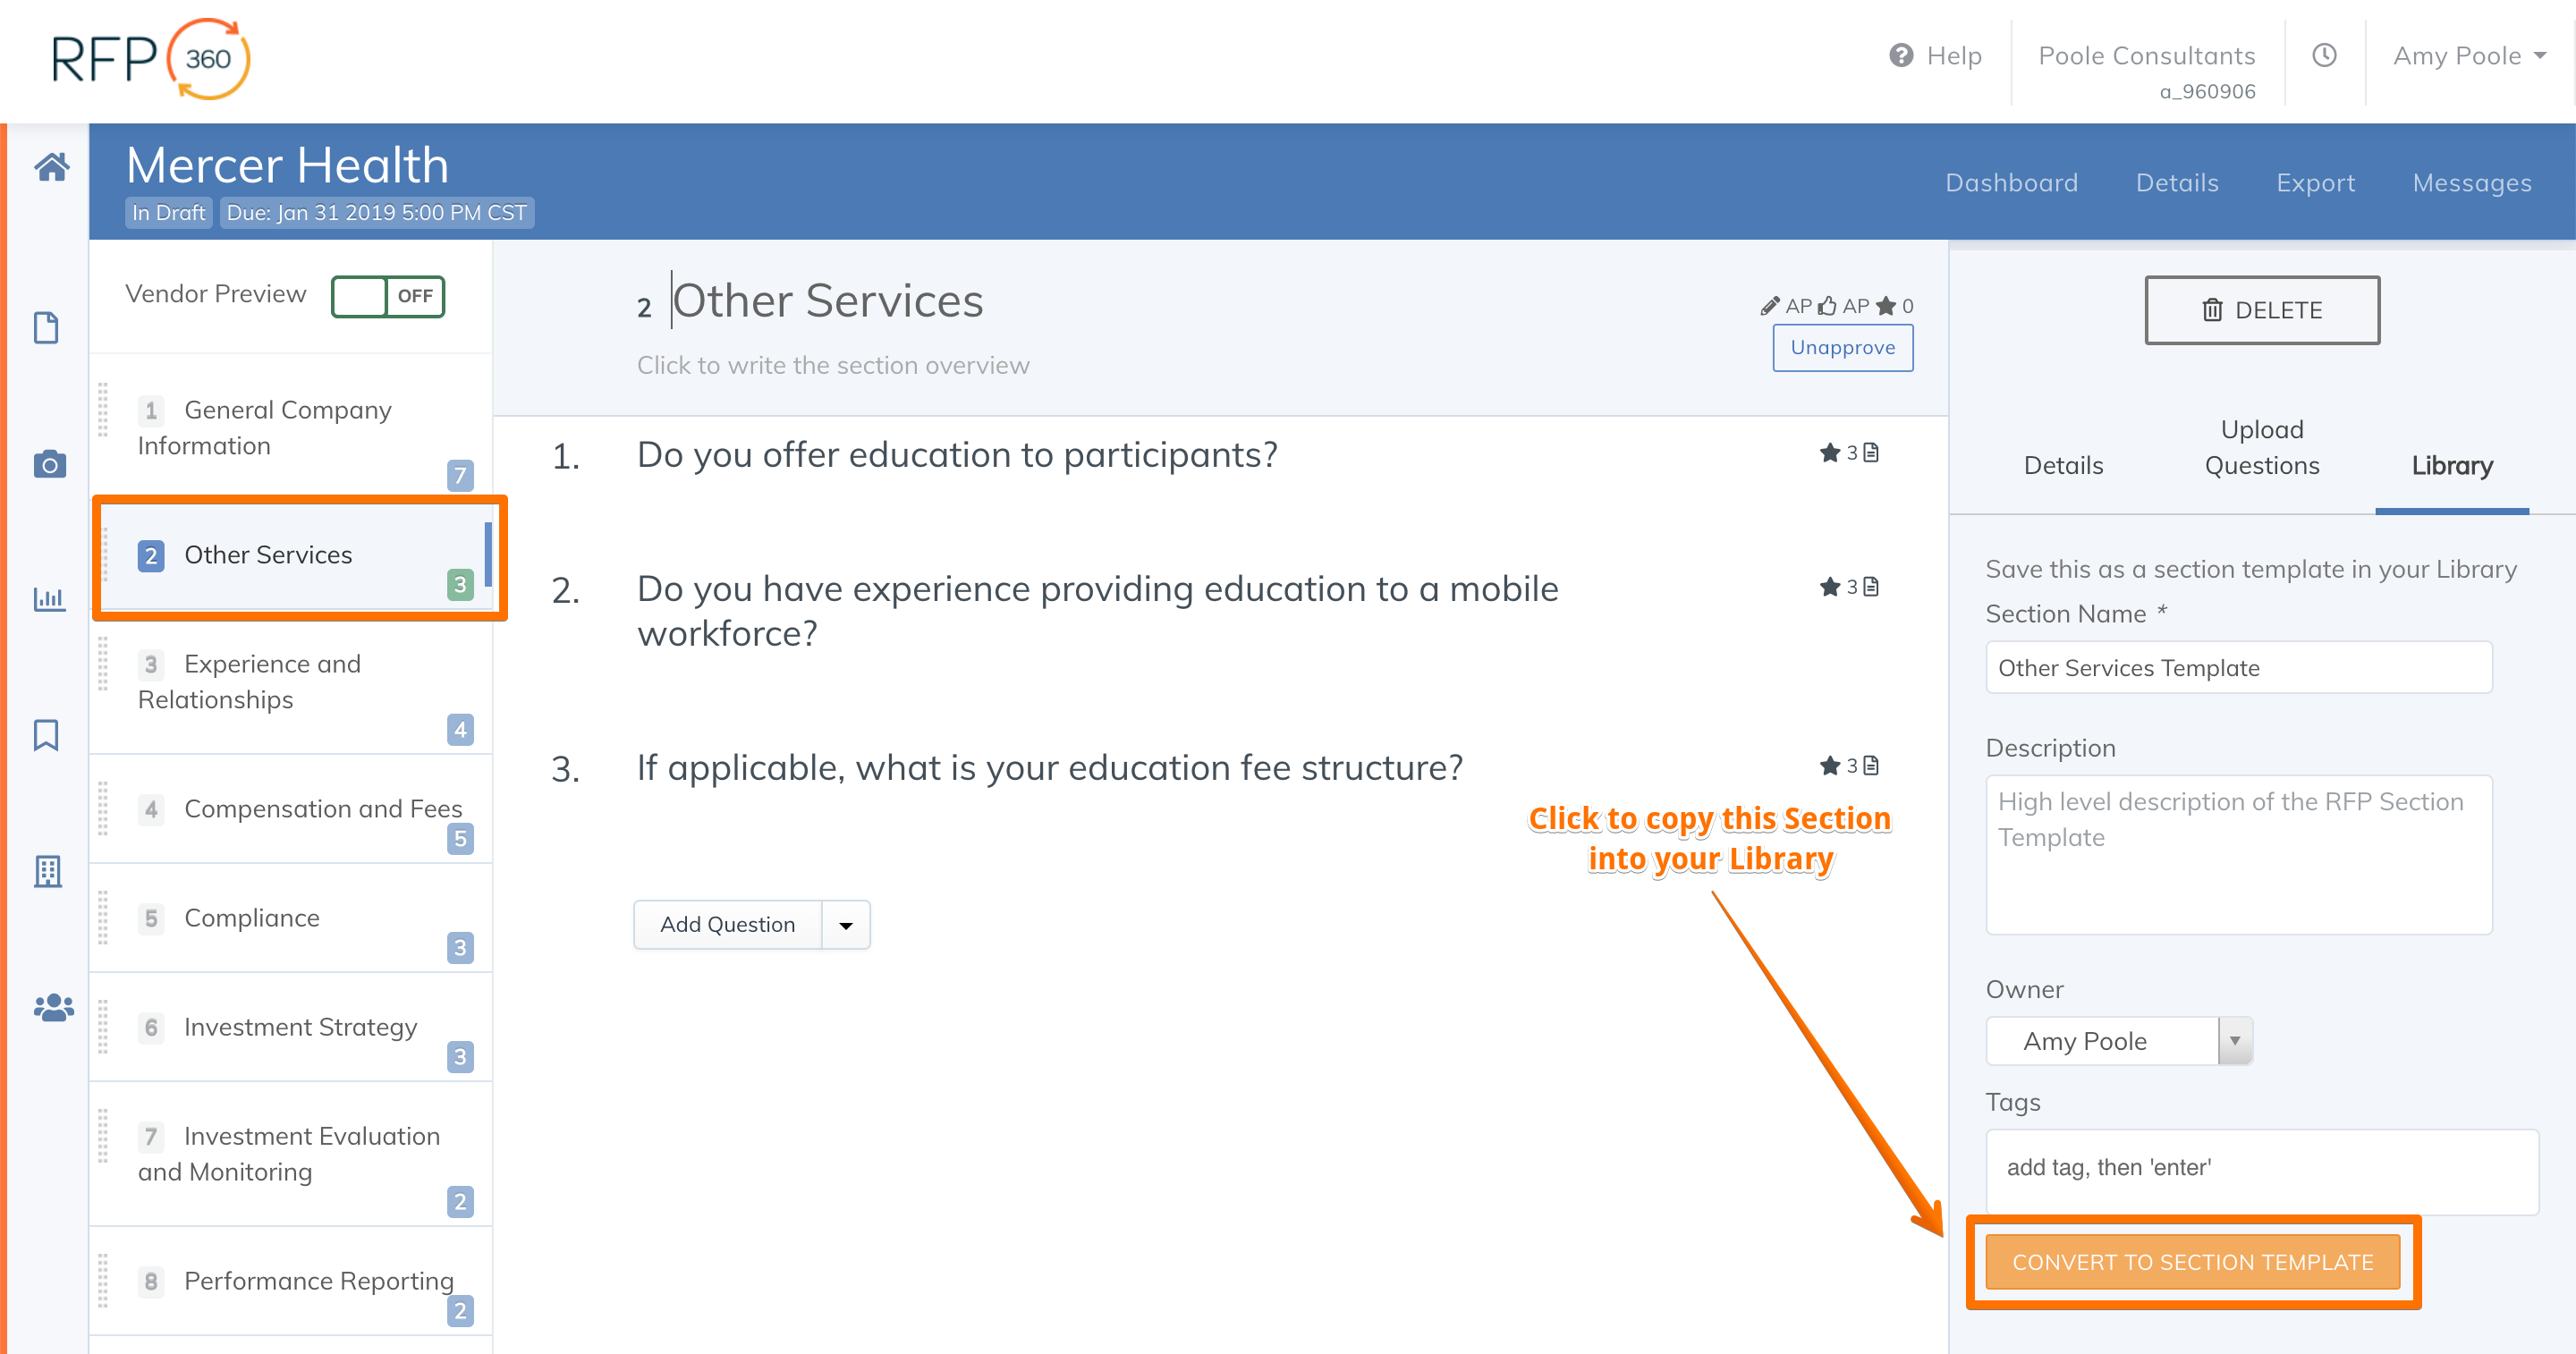Click the clock history icon near Poole Consultants
Image resolution: width=2576 pixels, height=1354 pixels.
click(x=2324, y=58)
